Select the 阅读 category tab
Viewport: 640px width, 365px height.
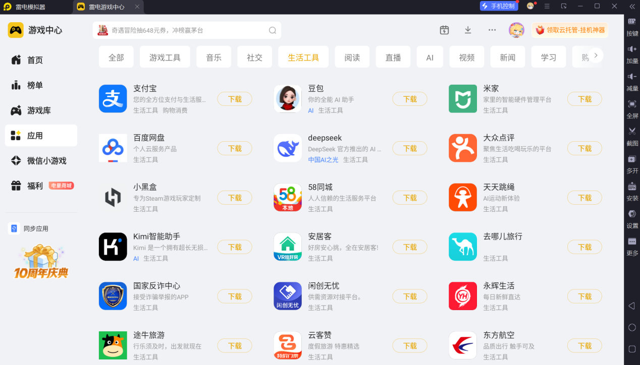click(x=352, y=57)
